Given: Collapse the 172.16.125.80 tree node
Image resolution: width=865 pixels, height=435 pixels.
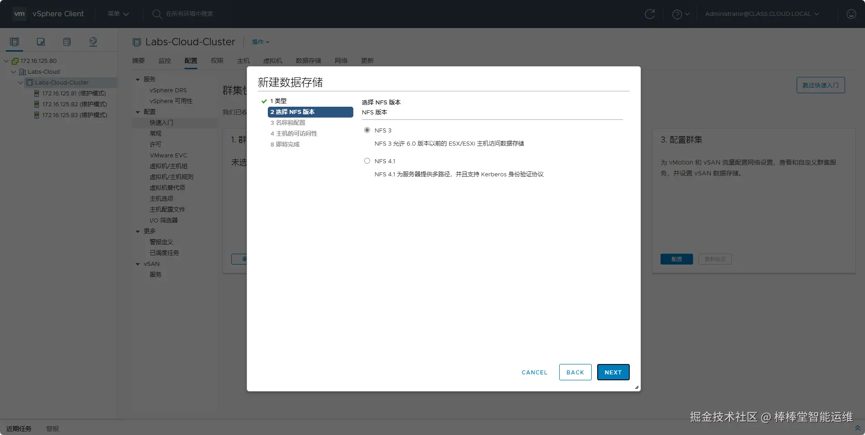Looking at the screenshot, I should pyautogui.click(x=6, y=61).
